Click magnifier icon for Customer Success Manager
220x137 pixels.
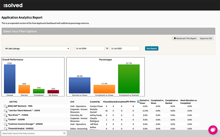[x=5, y=124]
